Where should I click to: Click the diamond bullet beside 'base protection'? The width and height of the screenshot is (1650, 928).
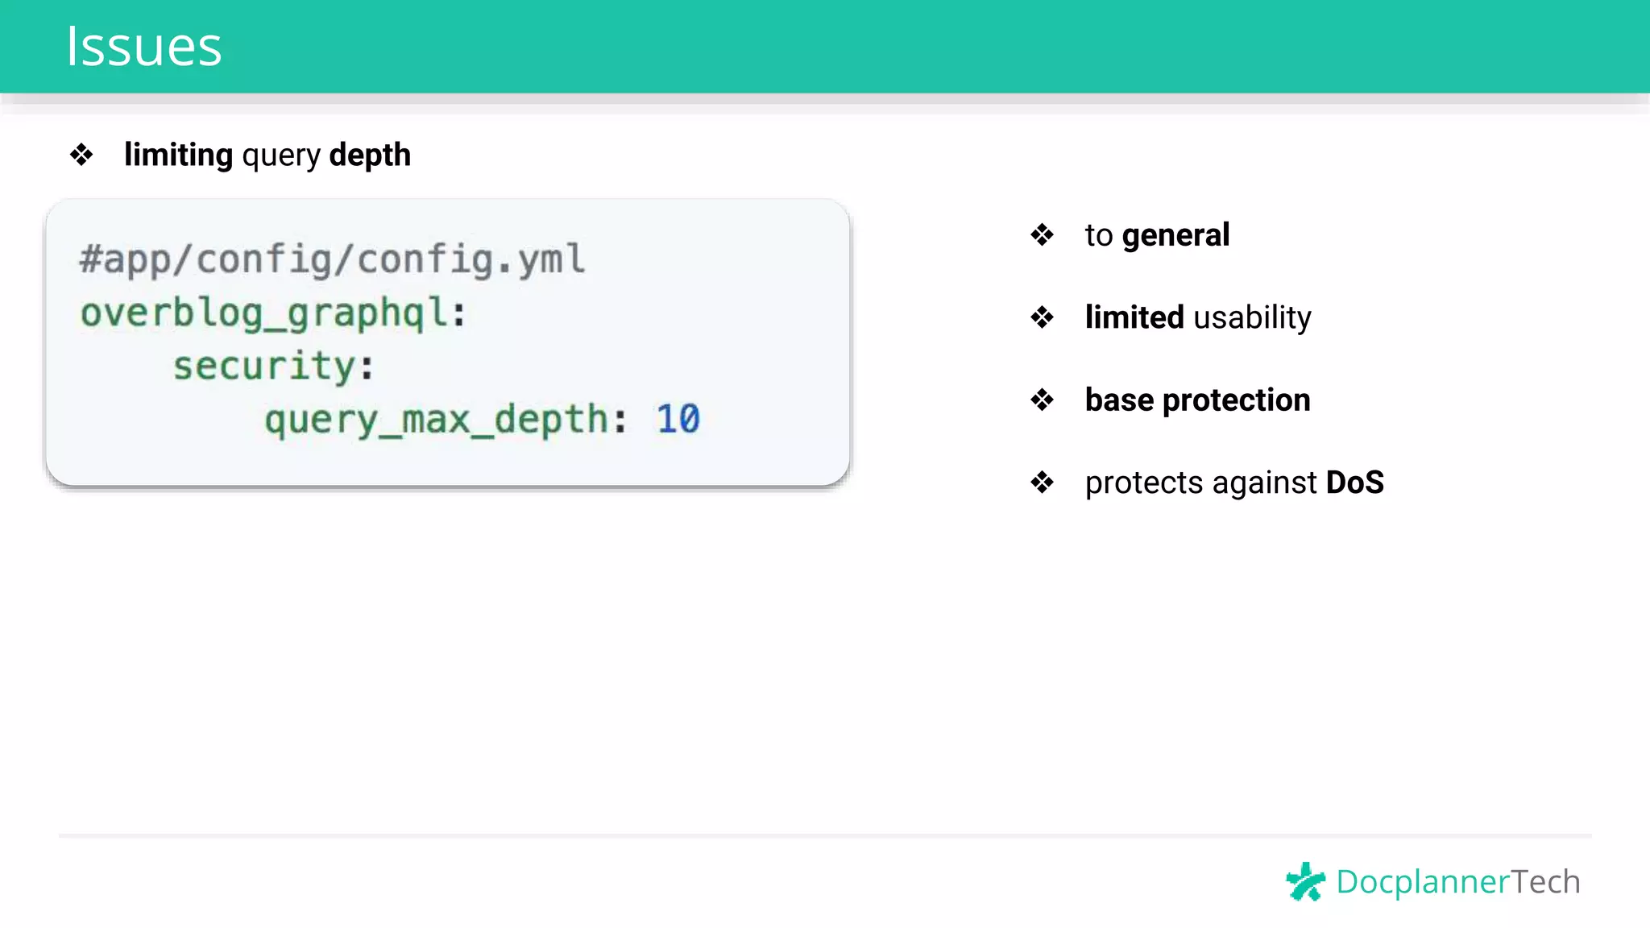(x=1042, y=400)
